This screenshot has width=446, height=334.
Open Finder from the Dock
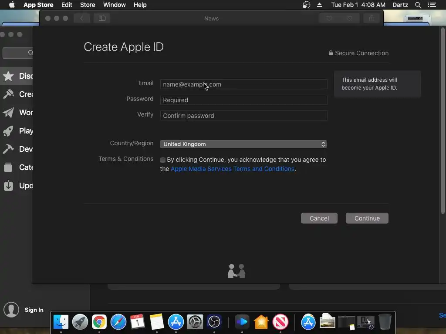[x=61, y=322]
